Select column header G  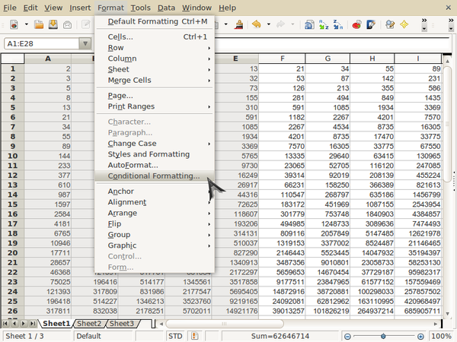(328, 59)
